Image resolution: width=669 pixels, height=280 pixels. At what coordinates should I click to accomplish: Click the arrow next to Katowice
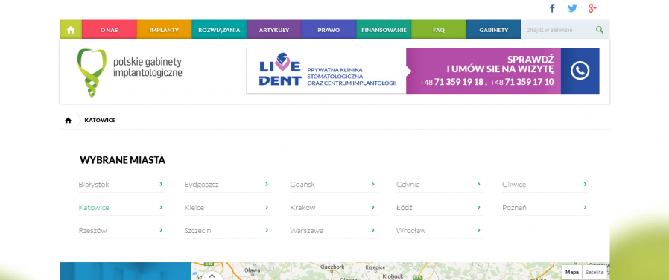161,207
